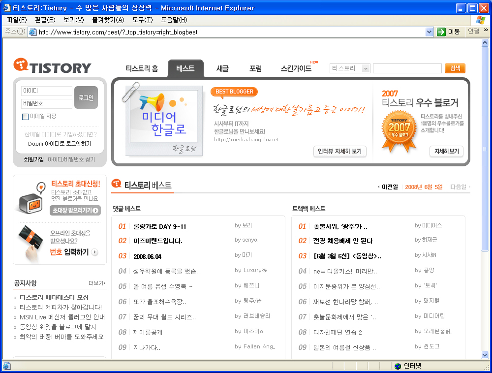Click author link by 미디어스
Screen dimensions: 492x373
tap(429, 225)
